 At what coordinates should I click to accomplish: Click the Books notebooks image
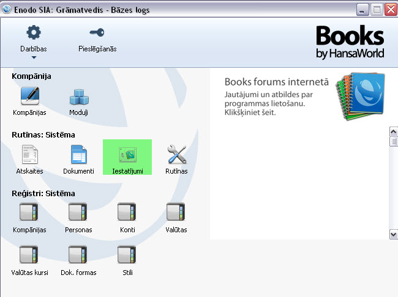360,97
